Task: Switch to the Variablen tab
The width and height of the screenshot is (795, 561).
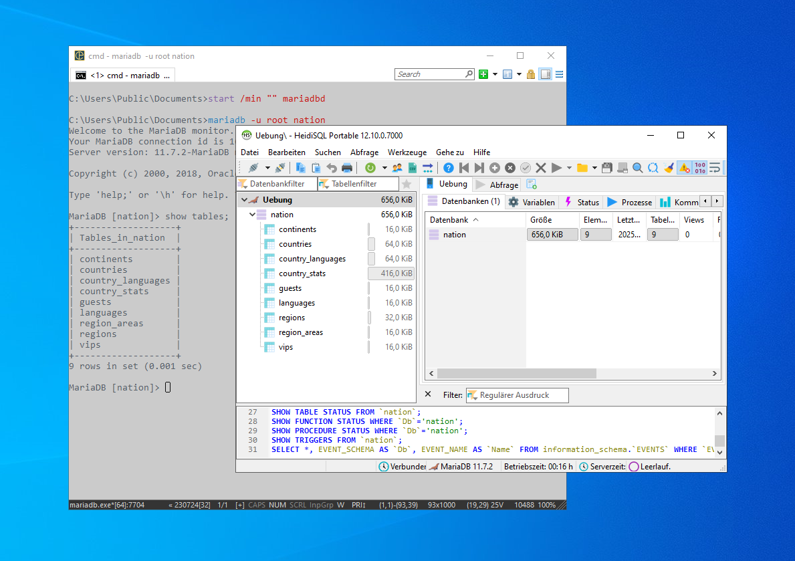Action: 532,202
